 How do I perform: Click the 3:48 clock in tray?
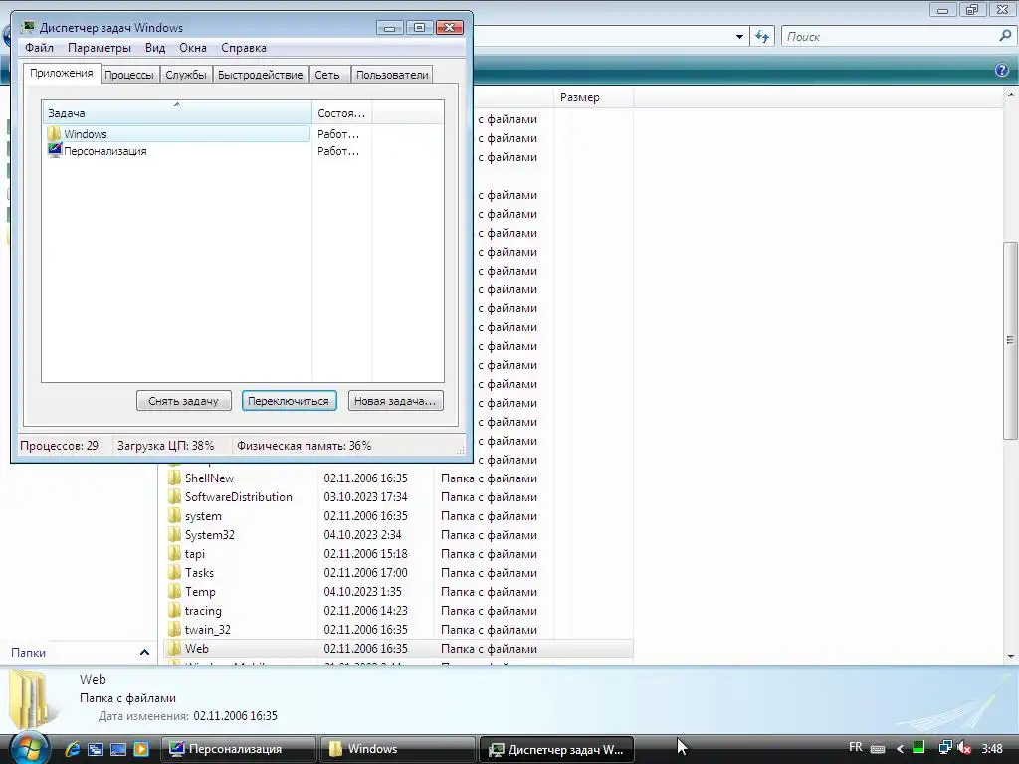(992, 749)
